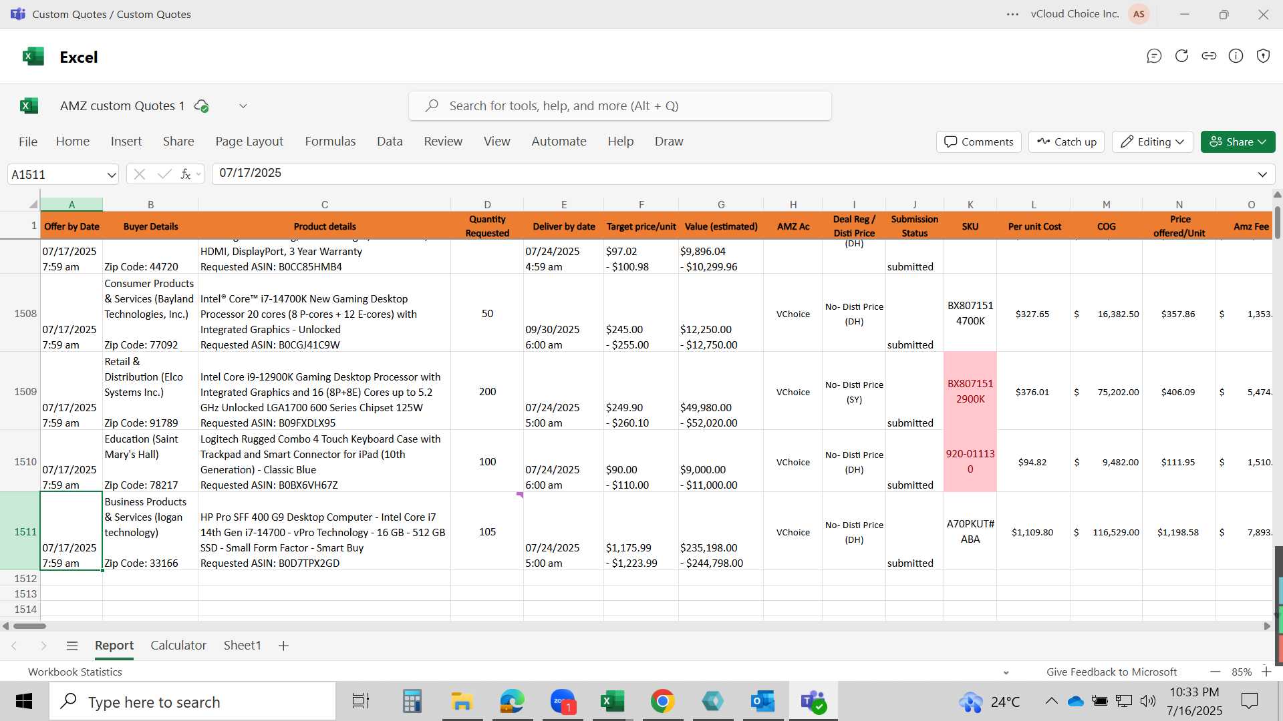
Task: Click the Catch up button
Action: click(x=1066, y=142)
